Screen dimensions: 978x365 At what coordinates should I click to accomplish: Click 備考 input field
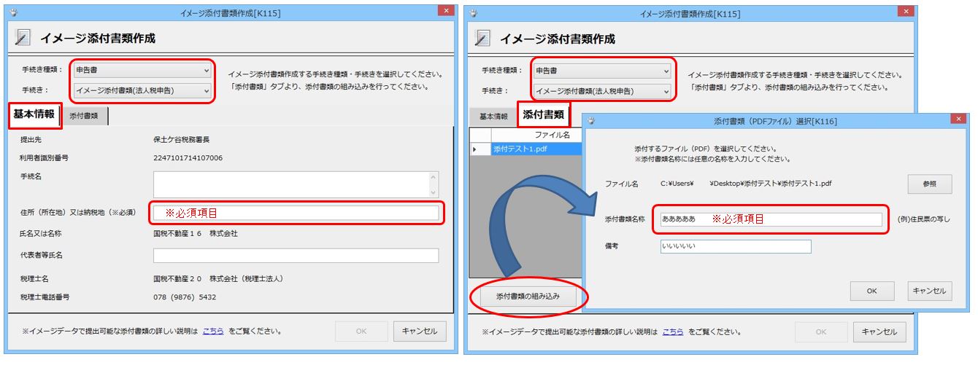pos(735,247)
